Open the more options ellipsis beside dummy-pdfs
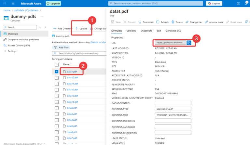Screen dimensions: 250x145 (42, 16)
